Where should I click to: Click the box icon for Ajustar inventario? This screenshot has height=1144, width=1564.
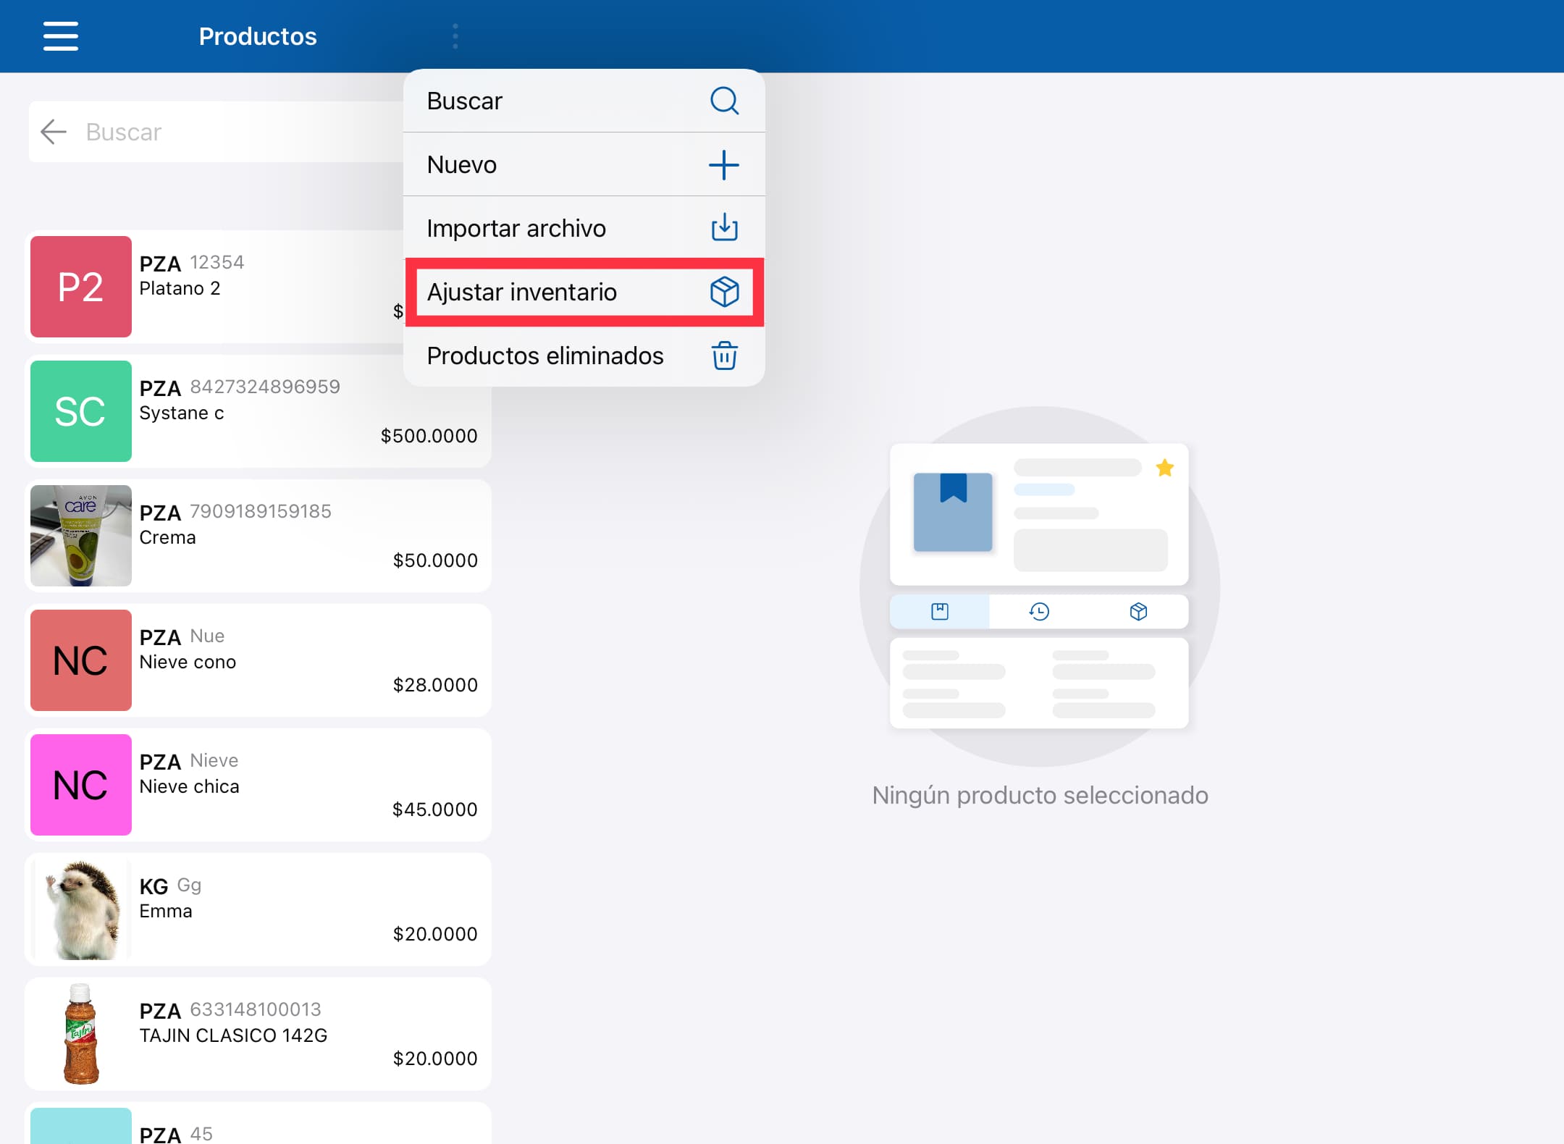coord(724,292)
